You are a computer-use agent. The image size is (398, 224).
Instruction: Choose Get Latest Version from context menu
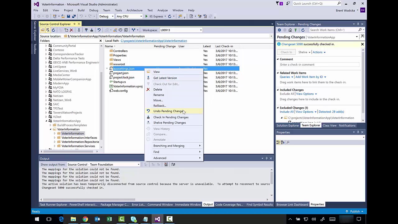tap(174, 78)
